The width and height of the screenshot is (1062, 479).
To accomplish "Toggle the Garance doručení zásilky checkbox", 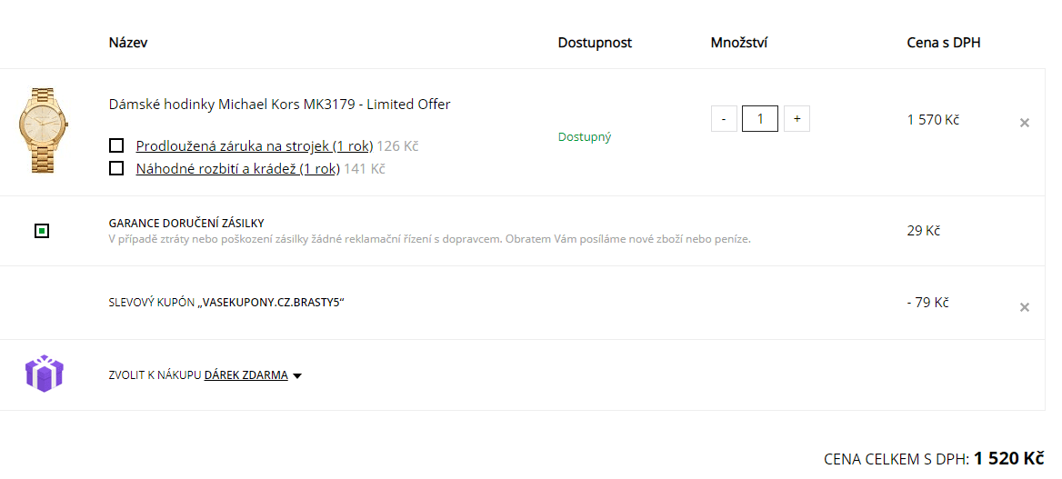I will (x=42, y=231).
